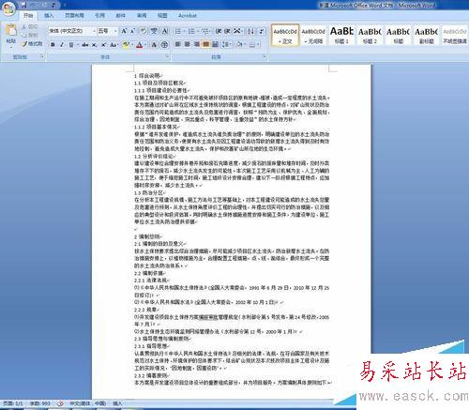Image resolution: width=469 pixels, height=410 pixels.
Task: Click the Clear Formatting icon
Action: tap(144, 31)
